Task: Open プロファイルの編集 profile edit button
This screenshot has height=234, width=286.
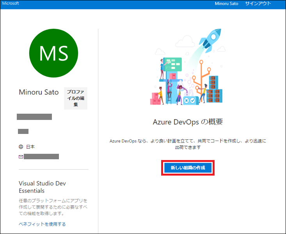Action: point(76,98)
